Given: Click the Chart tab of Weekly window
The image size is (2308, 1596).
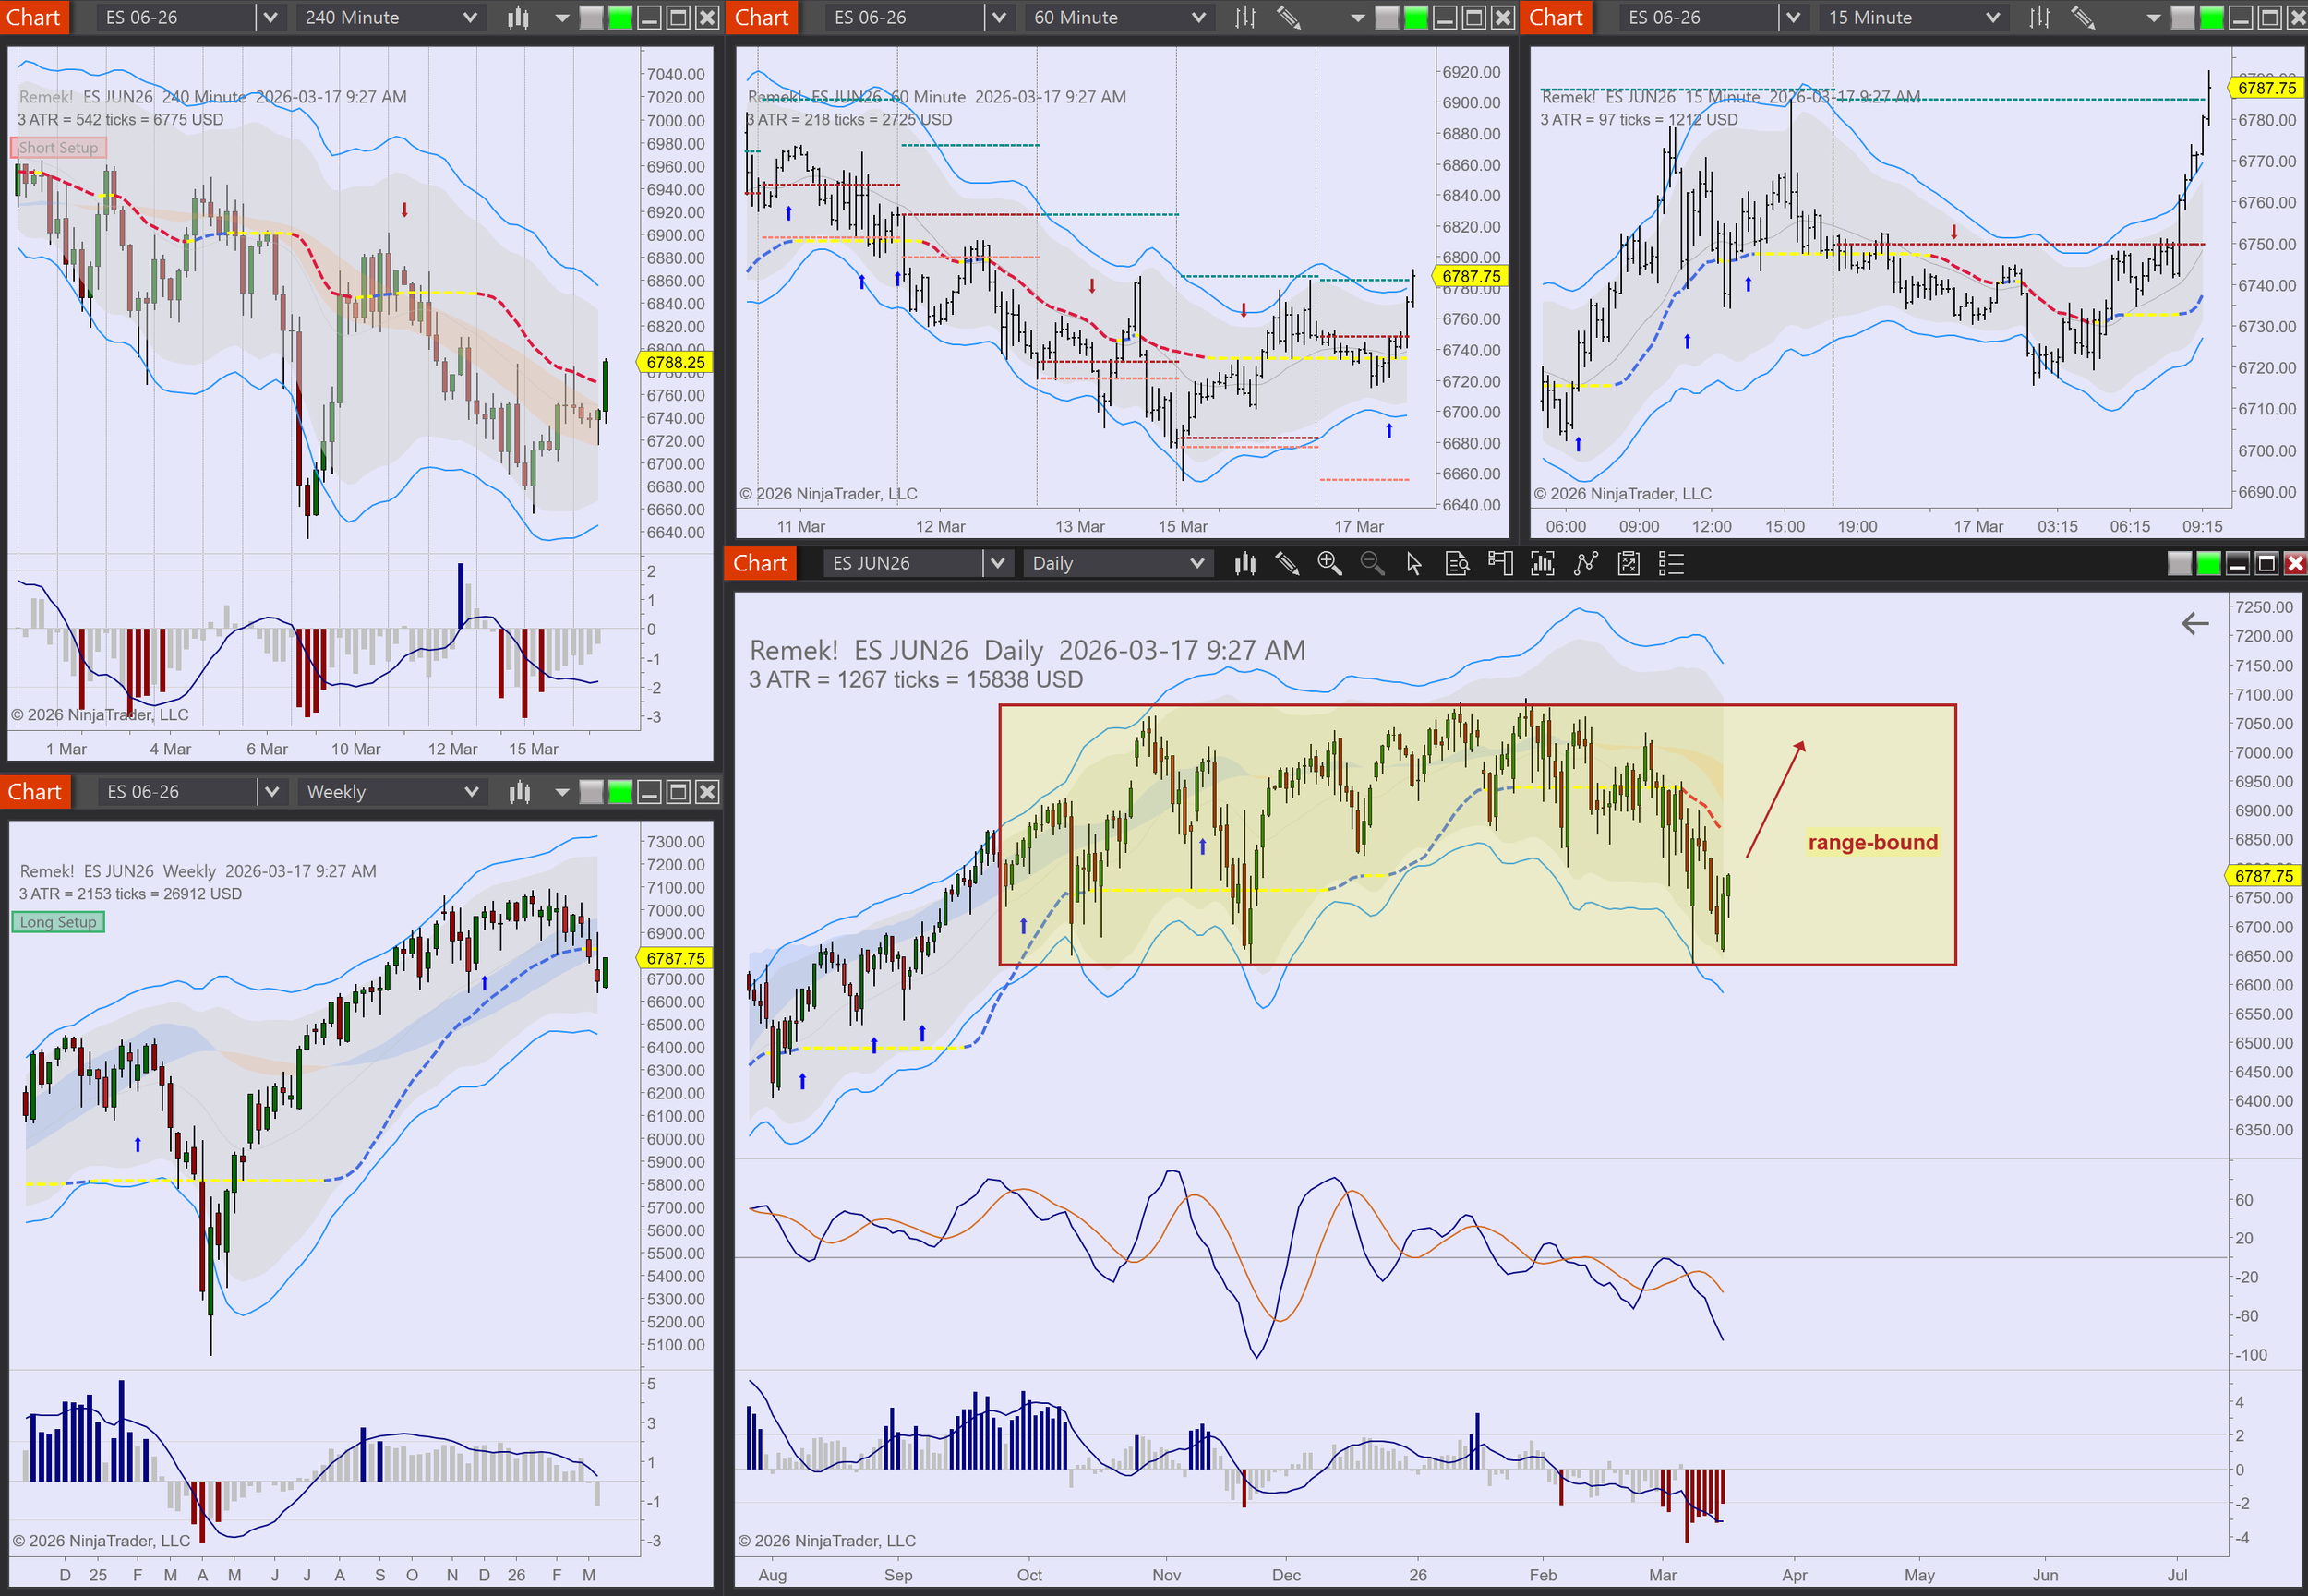Looking at the screenshot, I should point(35,792).
